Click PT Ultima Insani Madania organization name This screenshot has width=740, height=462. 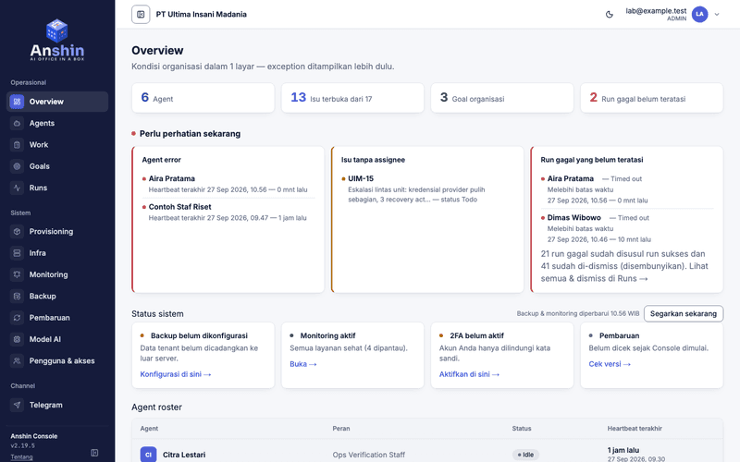pos(202,15)
